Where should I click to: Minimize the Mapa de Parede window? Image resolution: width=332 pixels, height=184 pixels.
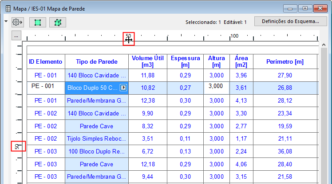(290, 8)
